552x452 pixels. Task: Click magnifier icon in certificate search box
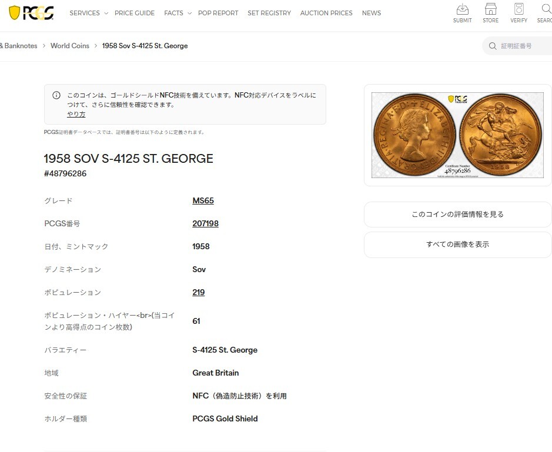(x=493, y=46)
